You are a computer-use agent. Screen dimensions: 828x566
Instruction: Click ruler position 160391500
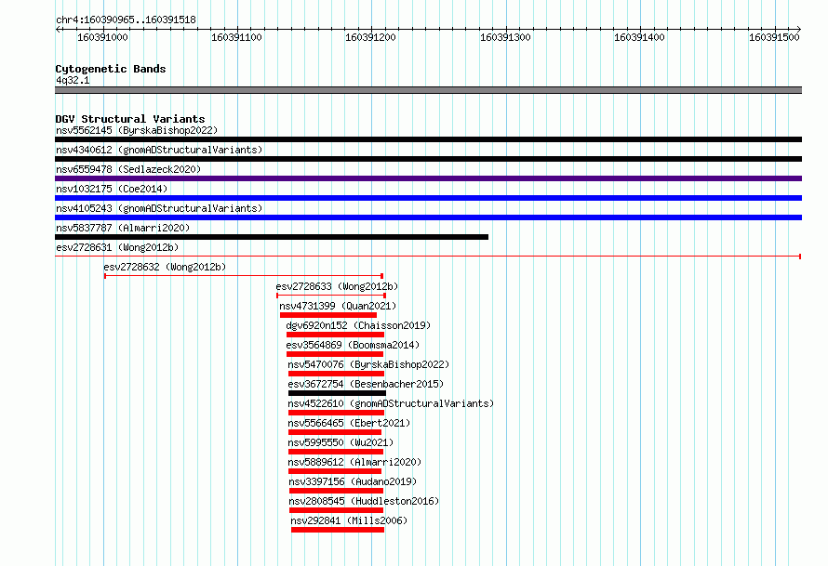774,37
